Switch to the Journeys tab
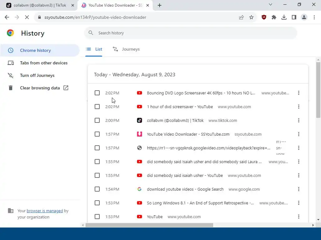321x240 pixels. pyautogui.click(x=126, y=49)
